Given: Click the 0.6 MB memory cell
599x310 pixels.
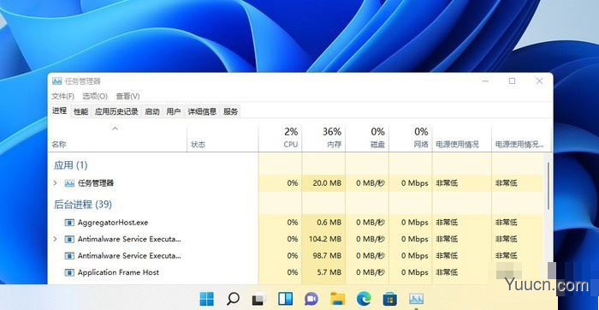Looking at the screenshot, I should (323, 223).
